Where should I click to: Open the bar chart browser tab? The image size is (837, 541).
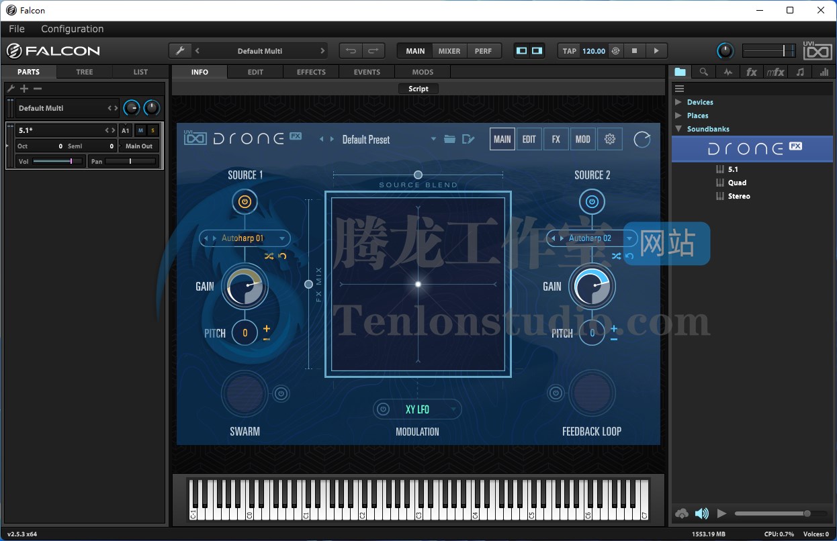coord(824,72)
